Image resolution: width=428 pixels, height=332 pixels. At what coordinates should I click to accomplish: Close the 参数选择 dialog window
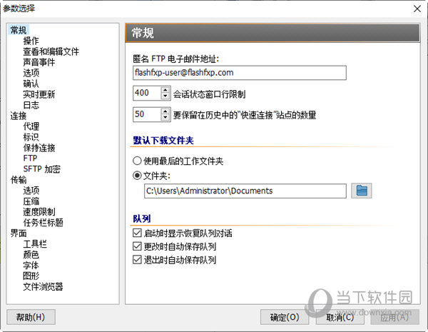415,8
